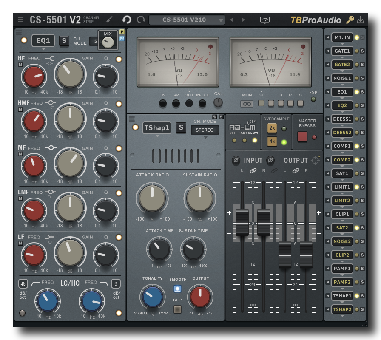This screenshot has width=381, height=340.
Task: Open the CS-5501 V210 preset dropdown
Action: (x=187, y=20)
